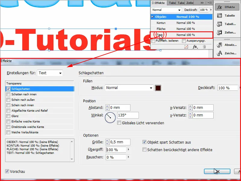
Task: Open the Zellen... formats panel in dock
Action: pos(227,33)
